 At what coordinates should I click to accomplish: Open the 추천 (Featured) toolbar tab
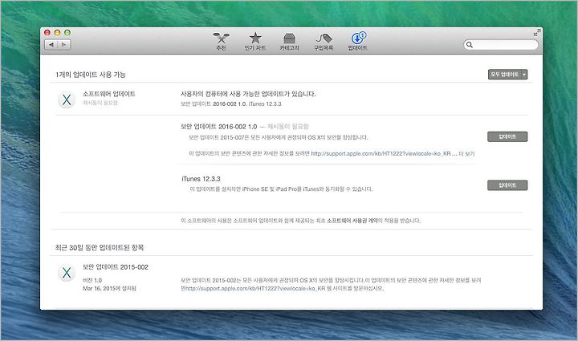[221, 42]
